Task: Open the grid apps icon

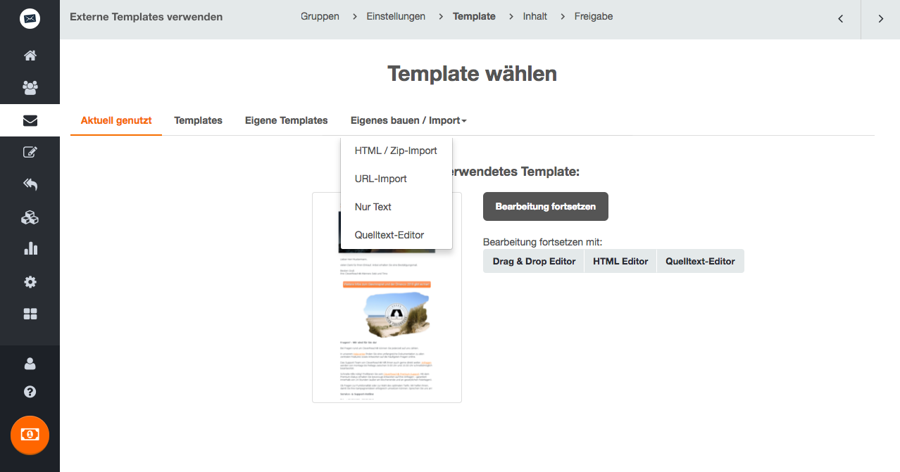Action: tap(30, 314)
